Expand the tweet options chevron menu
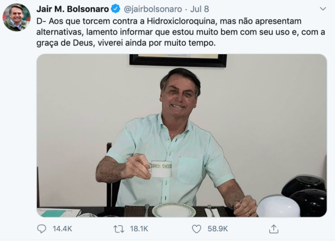The image size is (335, 241). pos(323,9)
